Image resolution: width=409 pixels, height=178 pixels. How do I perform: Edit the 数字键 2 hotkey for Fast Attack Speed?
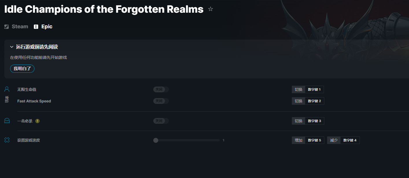pyautogui.click(x=314, y=101)
